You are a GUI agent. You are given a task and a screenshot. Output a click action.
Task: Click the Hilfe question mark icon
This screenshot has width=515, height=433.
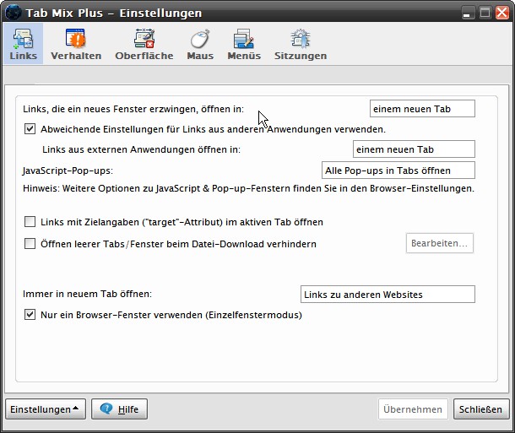coord(106,409)
